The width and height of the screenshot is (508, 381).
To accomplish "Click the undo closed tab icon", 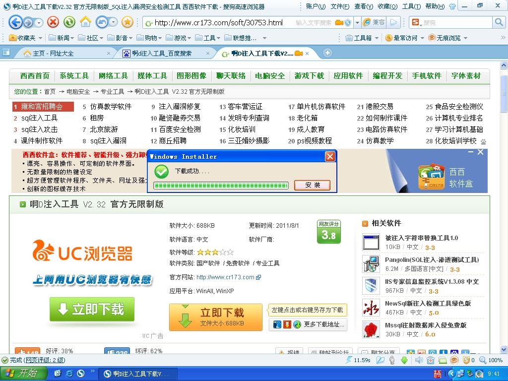I will (x=102, y=22).
